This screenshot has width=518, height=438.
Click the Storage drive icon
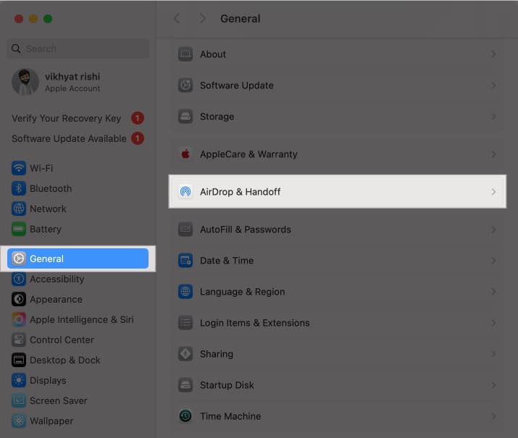(185, 116)
